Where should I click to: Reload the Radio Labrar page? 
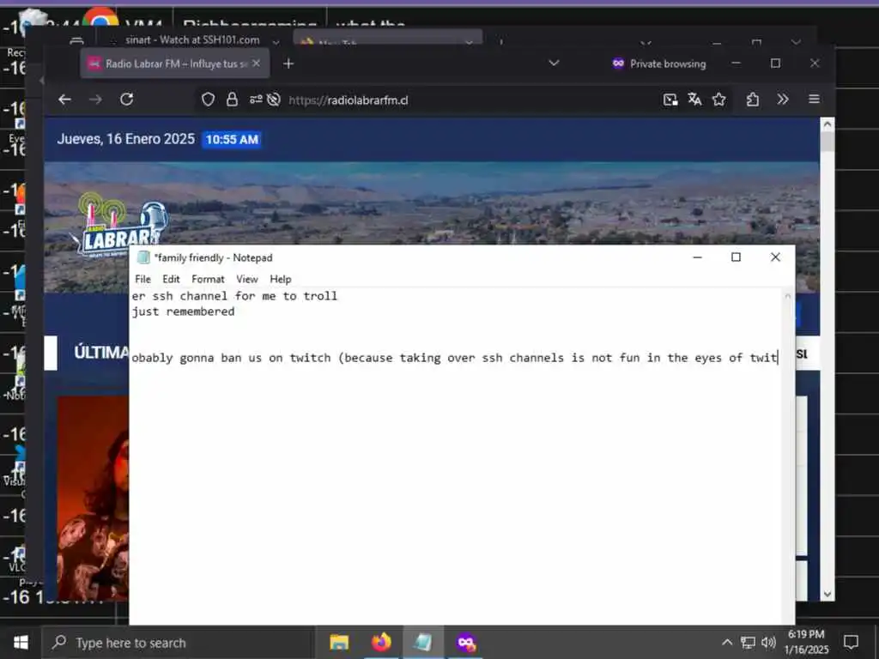[x=127, y=100]
